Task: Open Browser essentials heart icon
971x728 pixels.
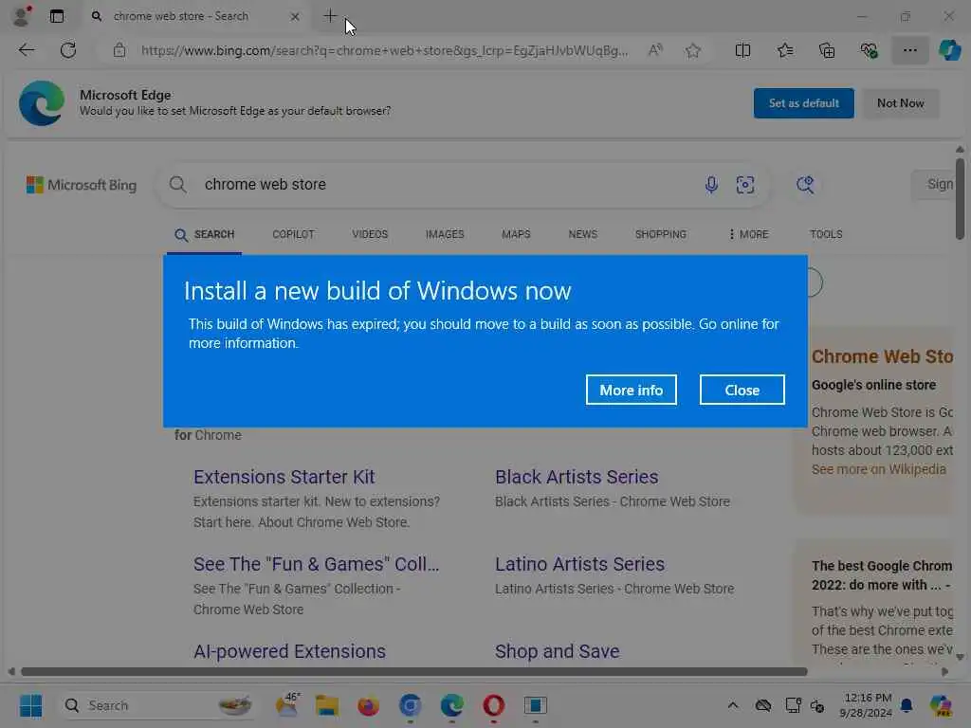Action: (x=869, y=51)
